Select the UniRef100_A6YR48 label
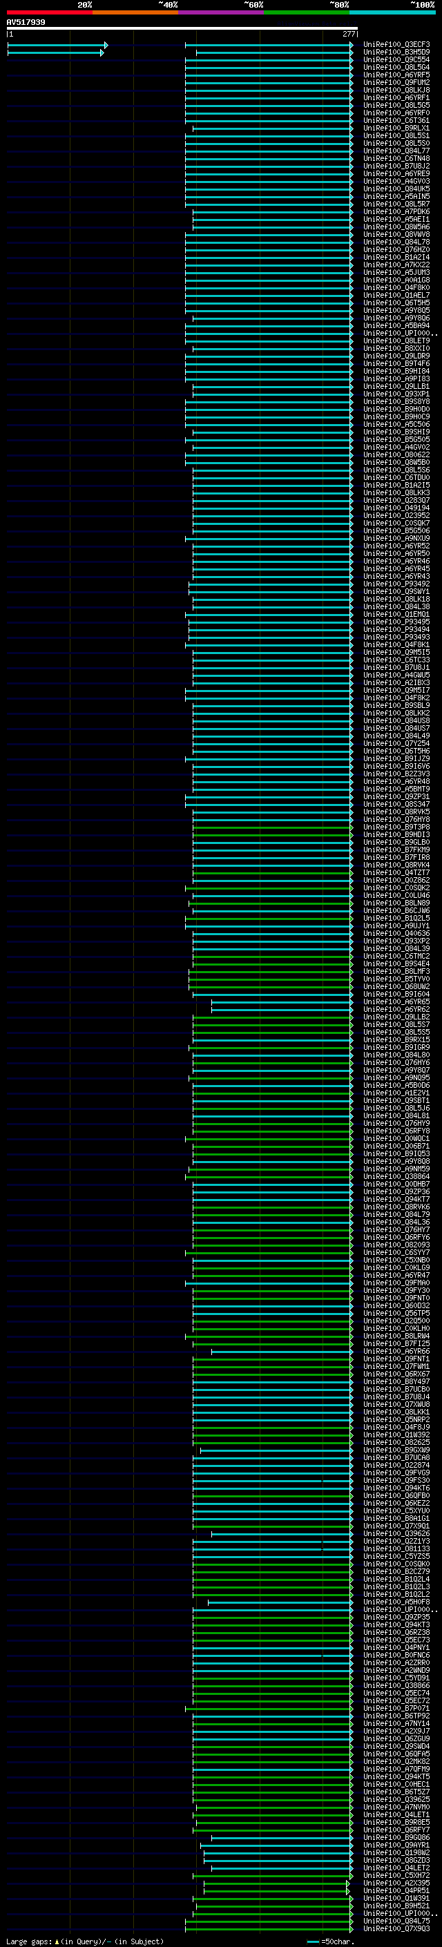The width and height of the screenshot is (442, 1947). [x=396, y=780]
